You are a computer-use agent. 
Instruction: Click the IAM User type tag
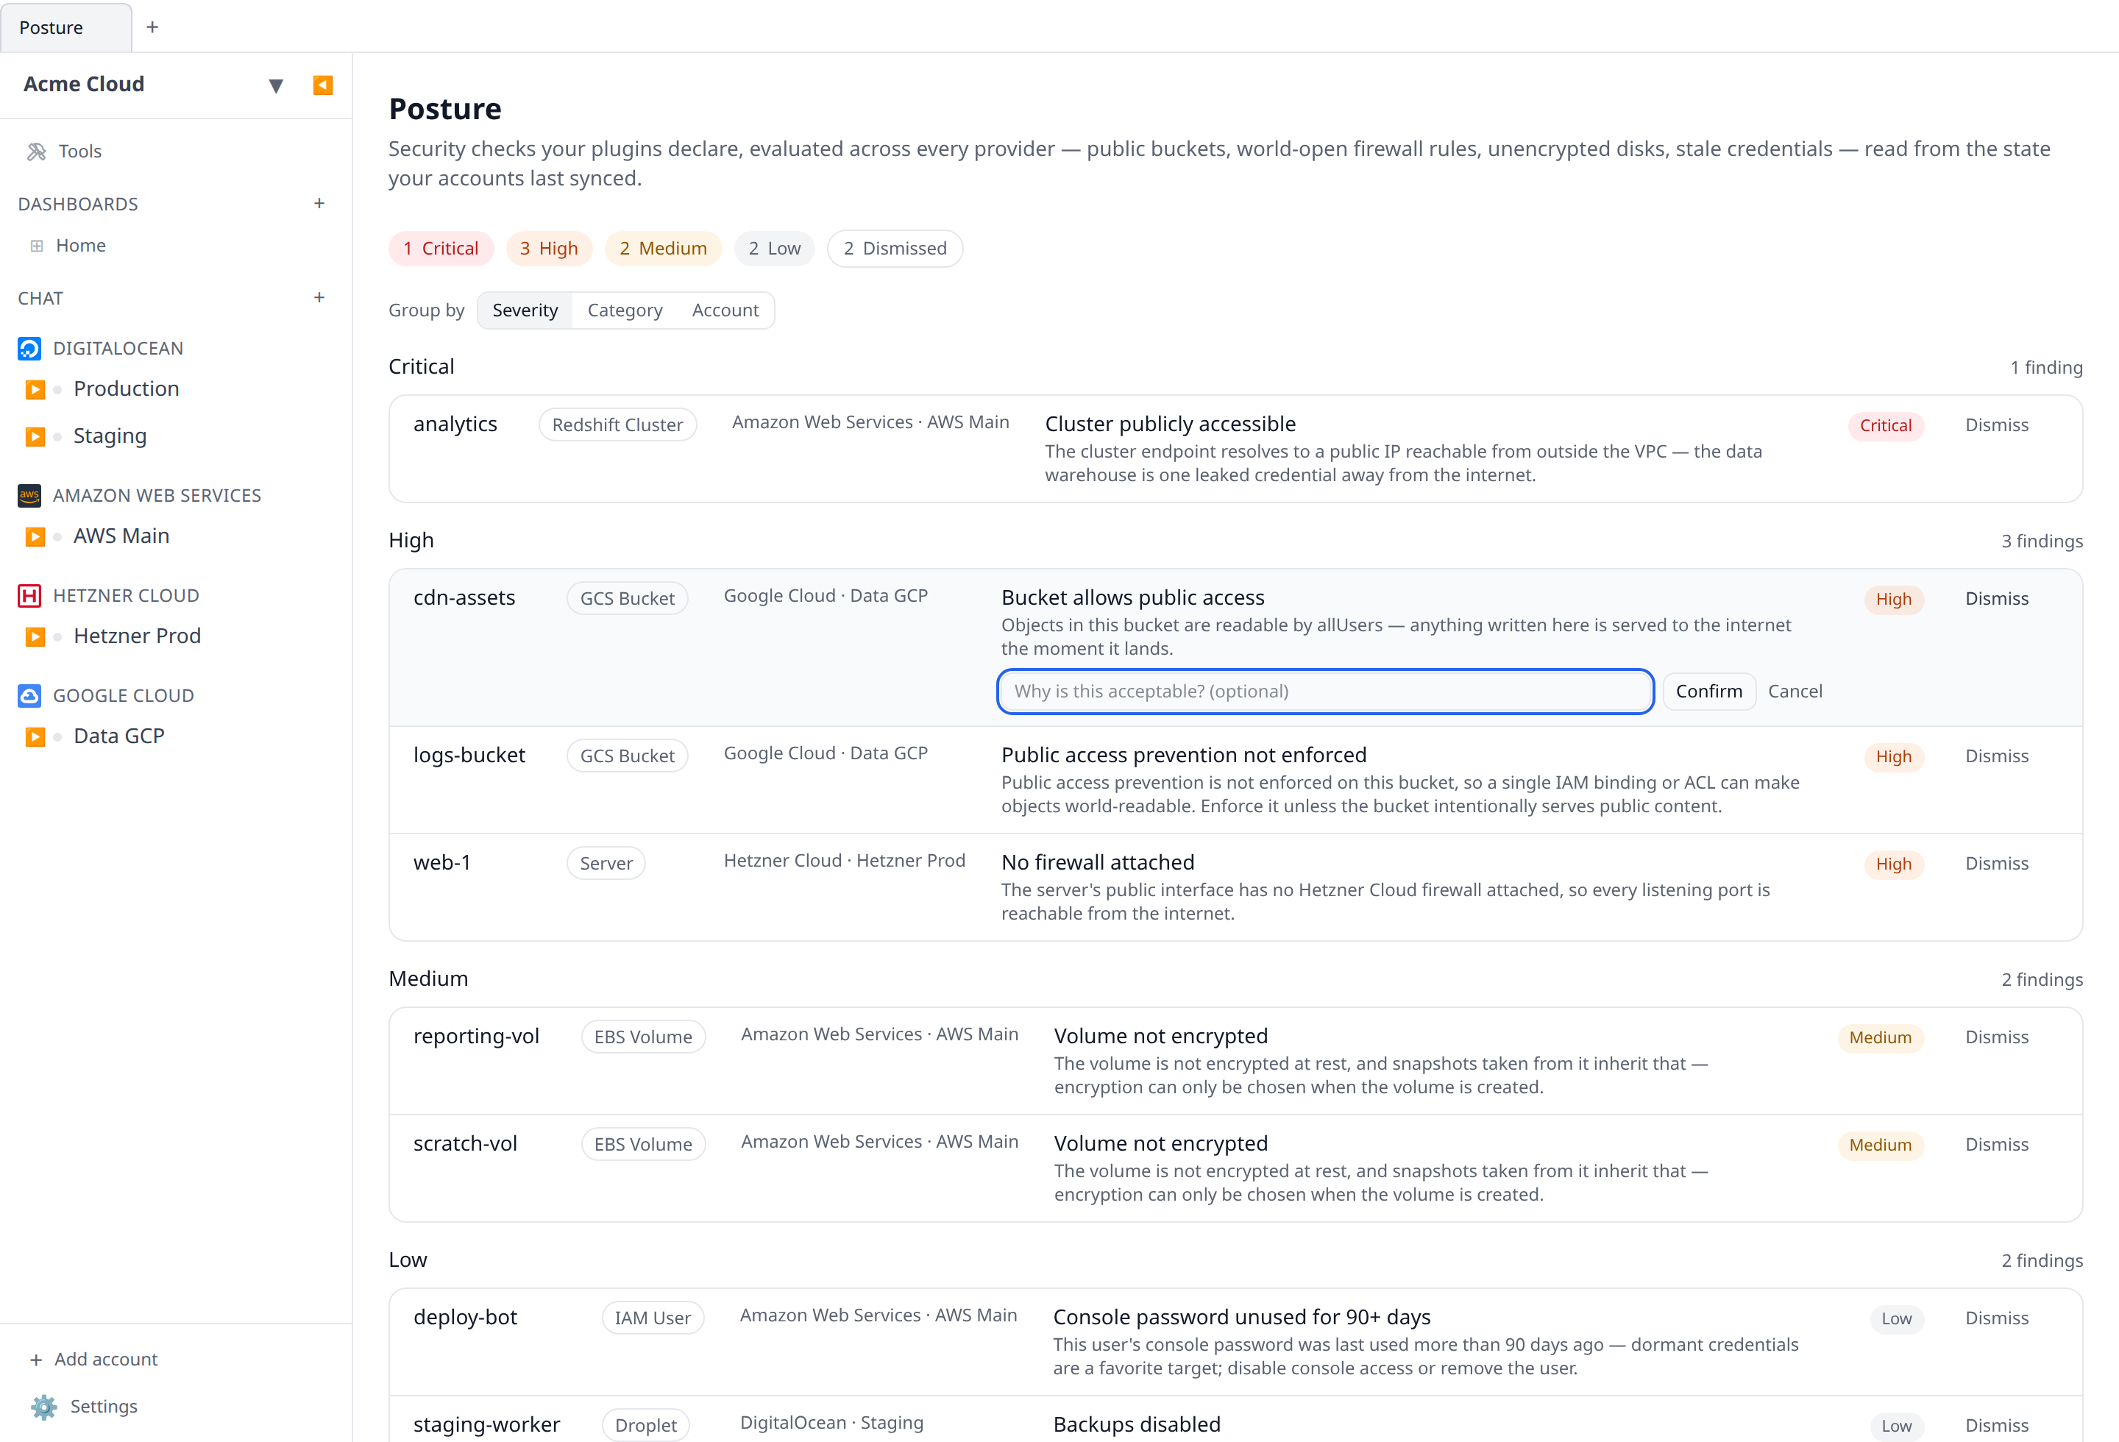[653, 1319]
